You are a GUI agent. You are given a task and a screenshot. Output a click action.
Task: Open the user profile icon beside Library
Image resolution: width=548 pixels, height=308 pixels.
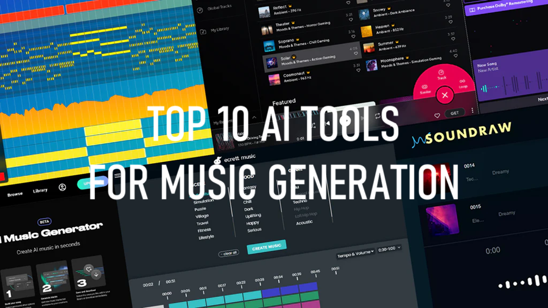coord(62,187)
